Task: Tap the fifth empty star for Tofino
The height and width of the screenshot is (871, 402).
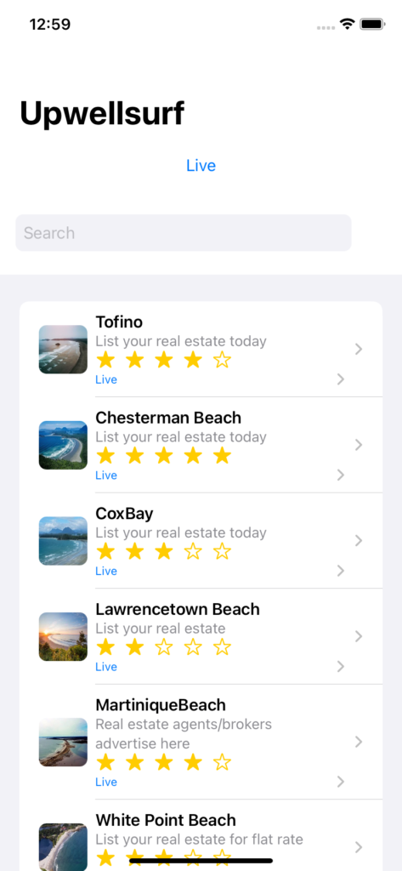Action: [222, 361]
